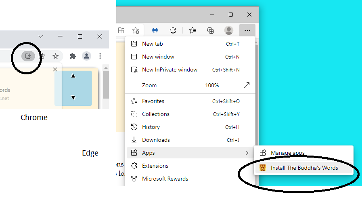Click Edge's Settings and more ellipsis button
362x200 pixels.
click(247, 30)
